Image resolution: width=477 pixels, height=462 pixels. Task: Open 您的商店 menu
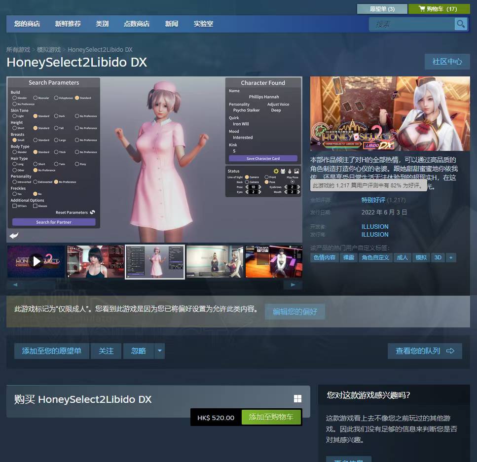pos(27,24)
